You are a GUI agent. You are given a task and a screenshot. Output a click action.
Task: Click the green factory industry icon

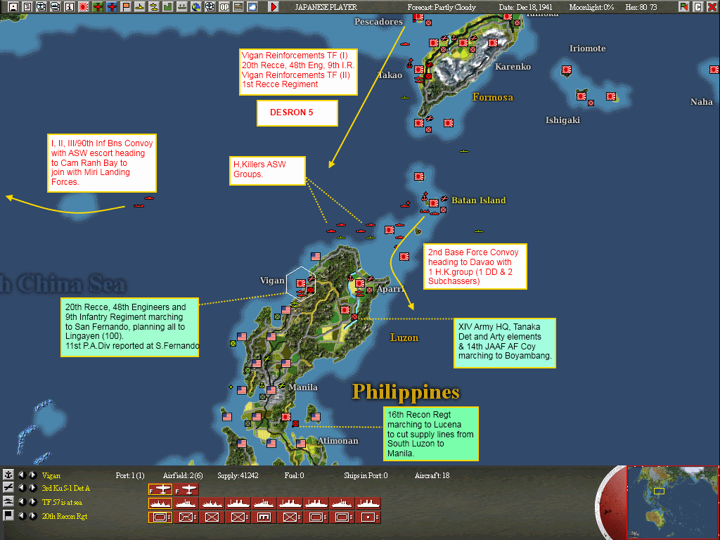167,7
